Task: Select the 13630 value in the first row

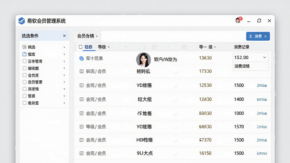Action: (205, 58)
